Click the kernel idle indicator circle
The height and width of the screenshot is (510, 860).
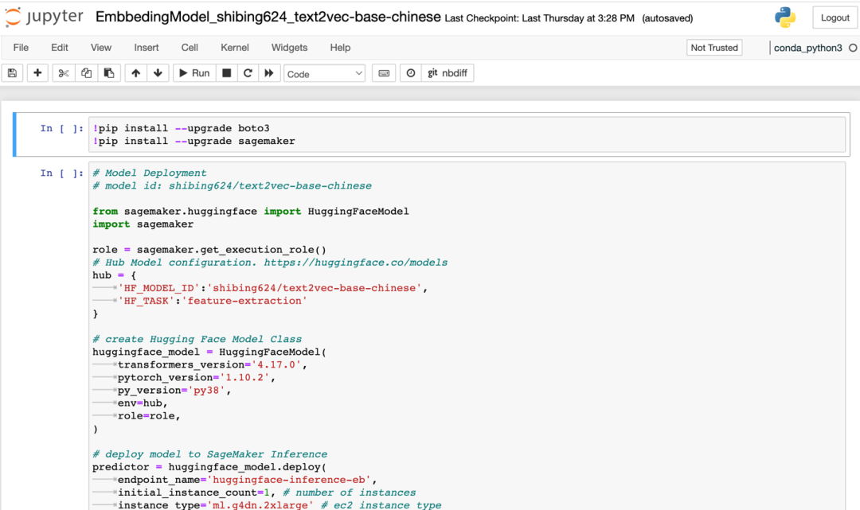(x=853, y=48)
